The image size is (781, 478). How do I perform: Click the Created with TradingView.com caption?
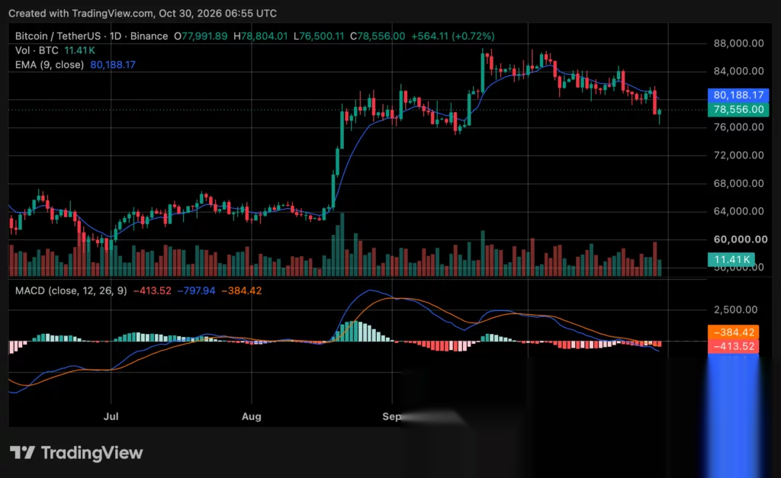point(143,14)
